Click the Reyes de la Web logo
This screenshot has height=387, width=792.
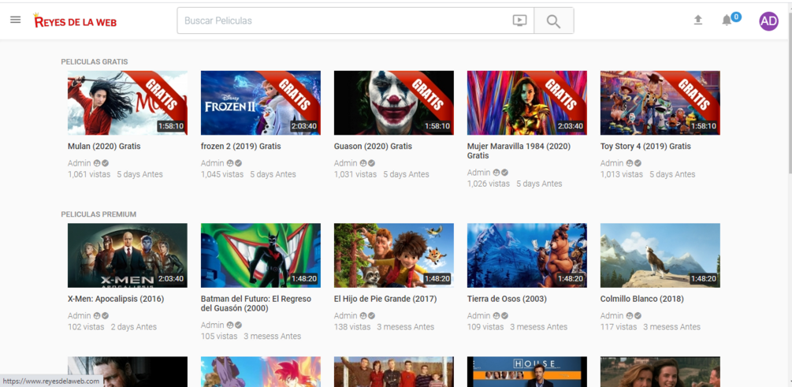click(x=75, y=20)
